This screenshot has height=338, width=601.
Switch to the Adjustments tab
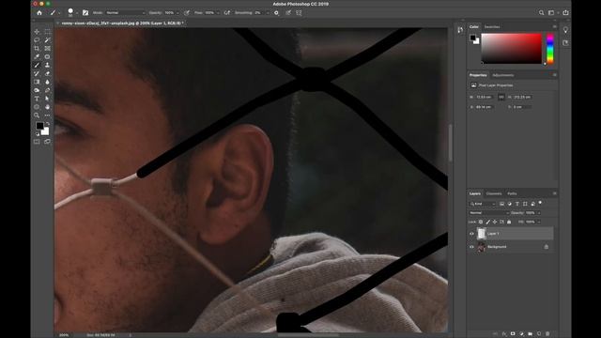click(x=503, y=75)
